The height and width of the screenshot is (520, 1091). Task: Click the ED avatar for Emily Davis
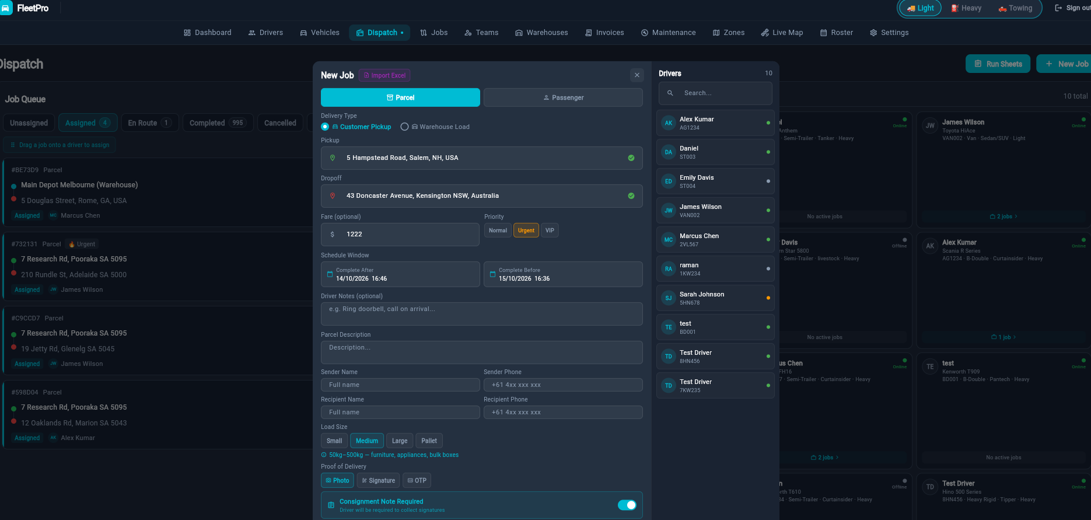[669, 182]
